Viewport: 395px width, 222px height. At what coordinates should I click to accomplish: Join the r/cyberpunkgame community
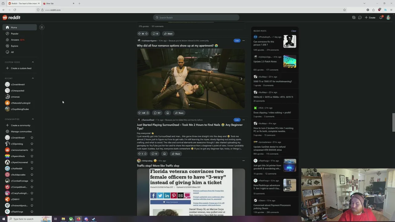[x=237, y=41]
